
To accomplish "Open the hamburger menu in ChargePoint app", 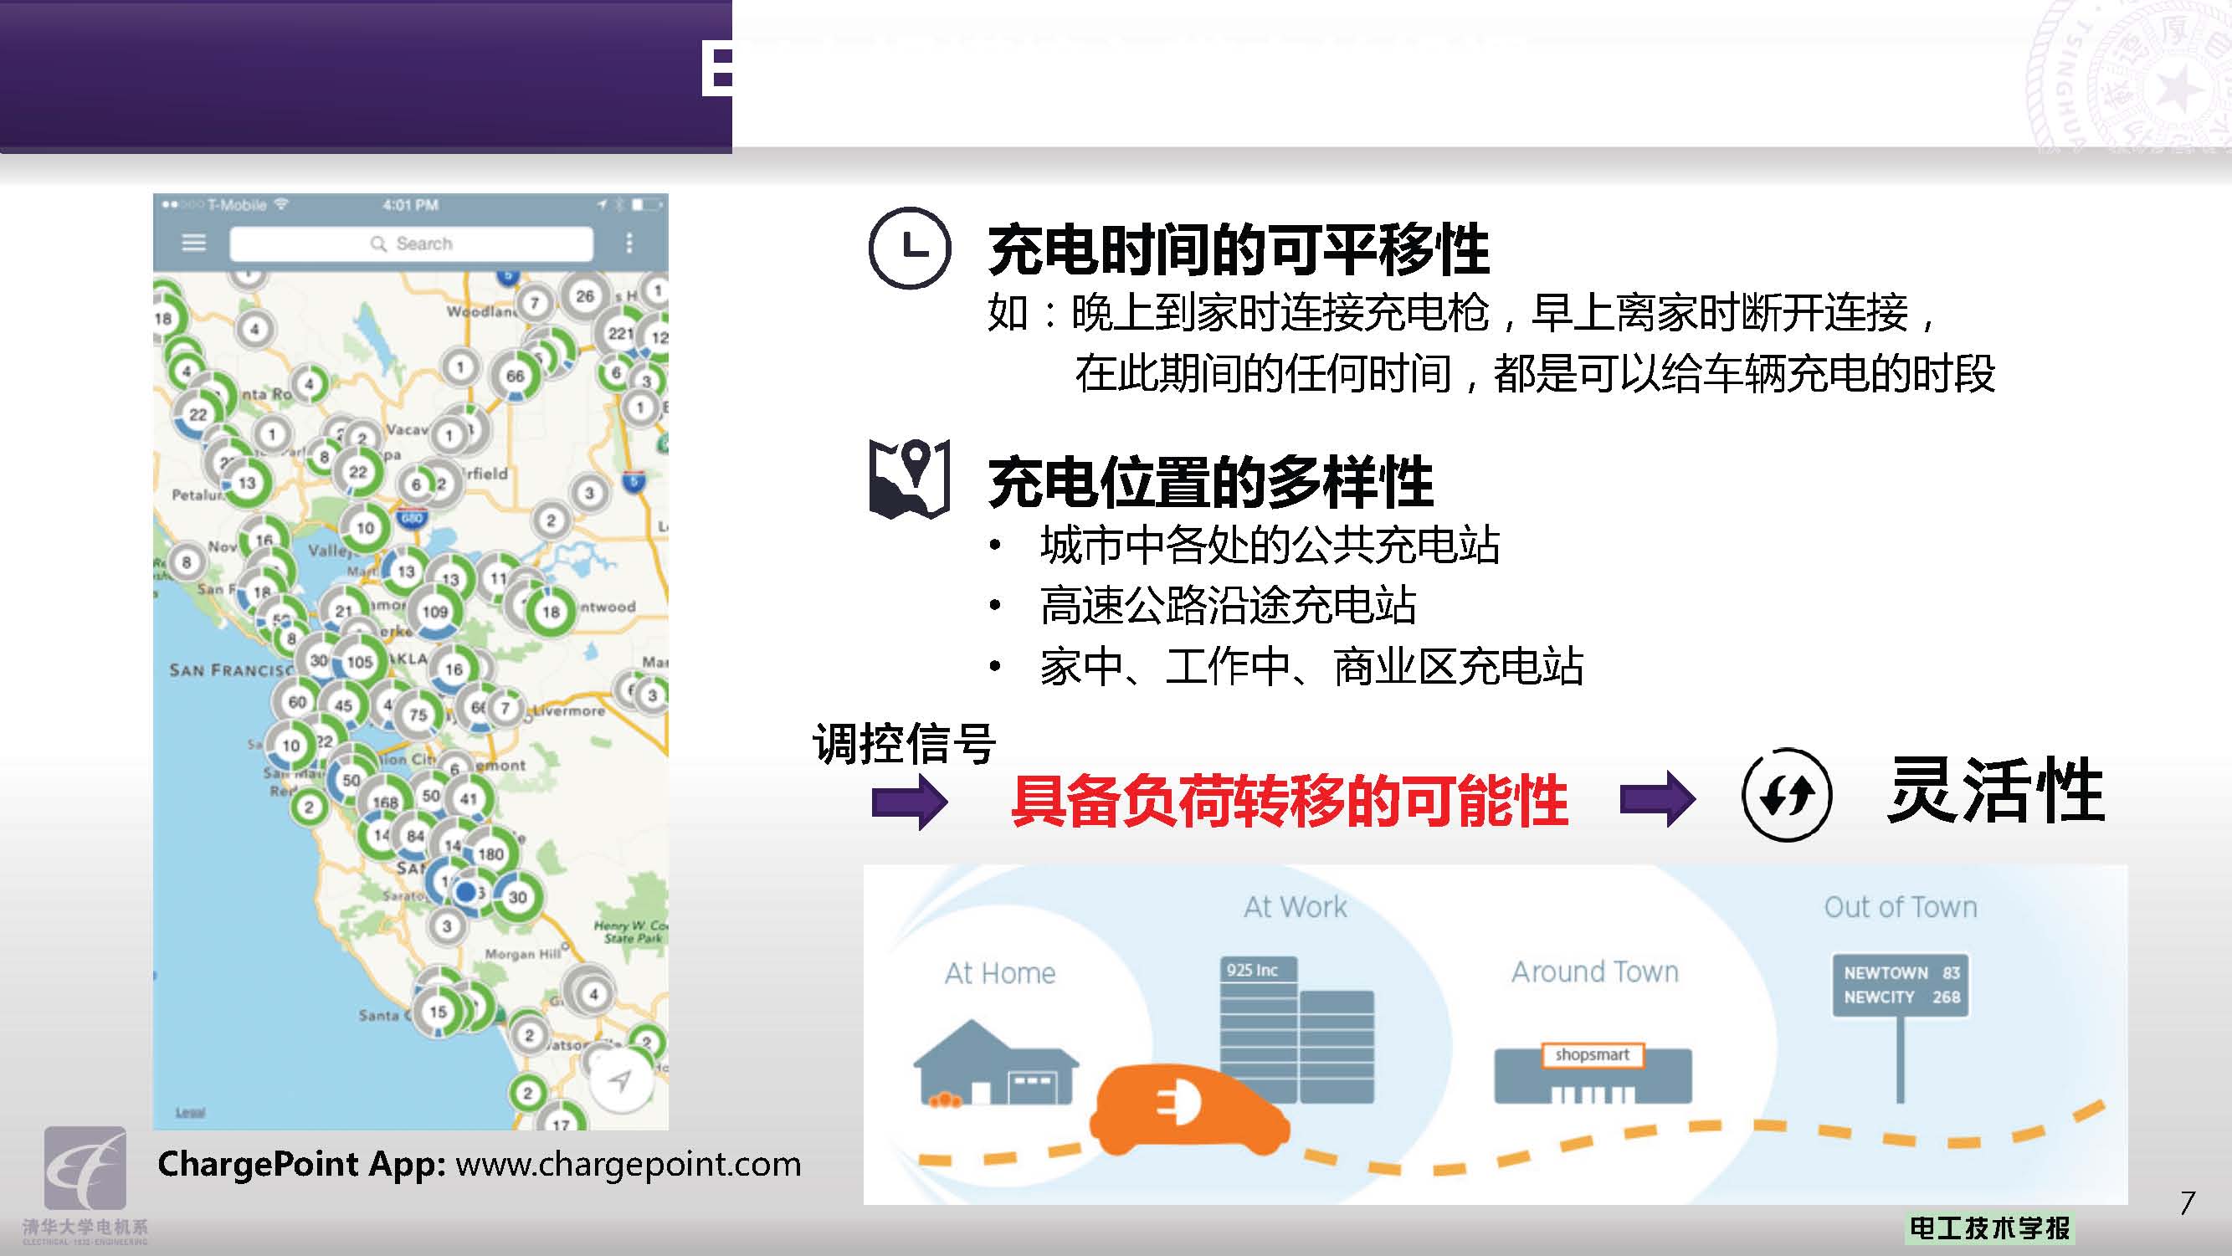I will point(193,244).
